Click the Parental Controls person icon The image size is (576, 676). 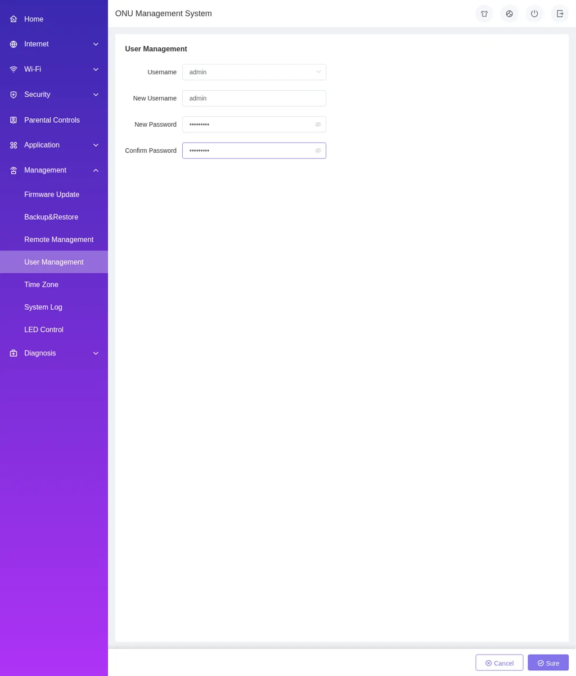tap(13, 120)
